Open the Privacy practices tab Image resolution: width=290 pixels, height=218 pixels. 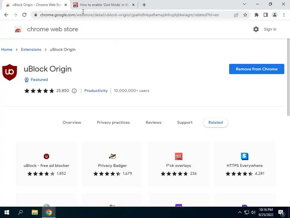point(113,122)
